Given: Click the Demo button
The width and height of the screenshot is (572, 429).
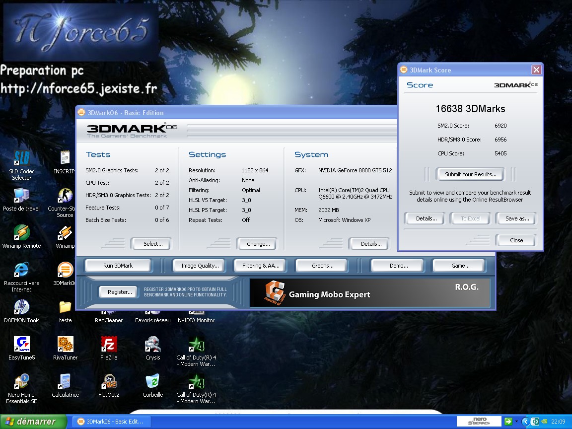Looking at the screenshot, I should coord(399,266).
